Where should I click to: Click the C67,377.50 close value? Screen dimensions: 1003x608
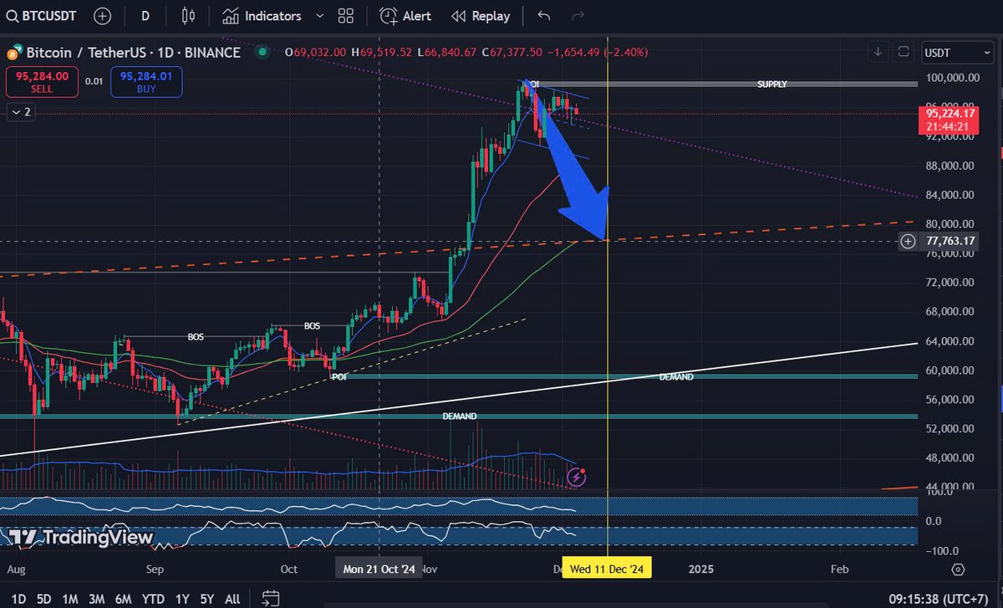(x=512, y=52)
